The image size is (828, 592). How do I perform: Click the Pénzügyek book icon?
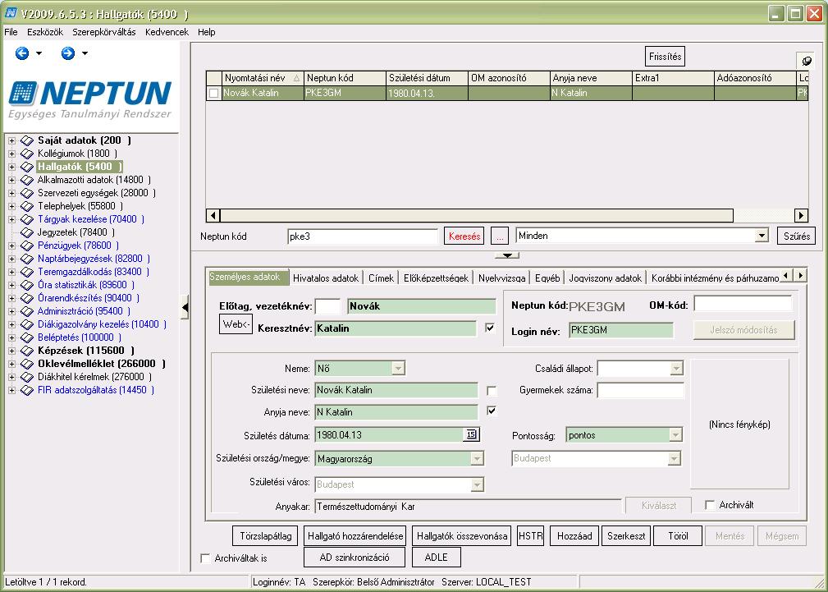(27, 246)
